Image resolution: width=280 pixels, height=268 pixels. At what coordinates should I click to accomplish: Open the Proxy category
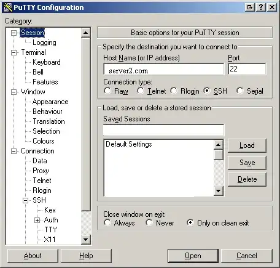point(41,171)
